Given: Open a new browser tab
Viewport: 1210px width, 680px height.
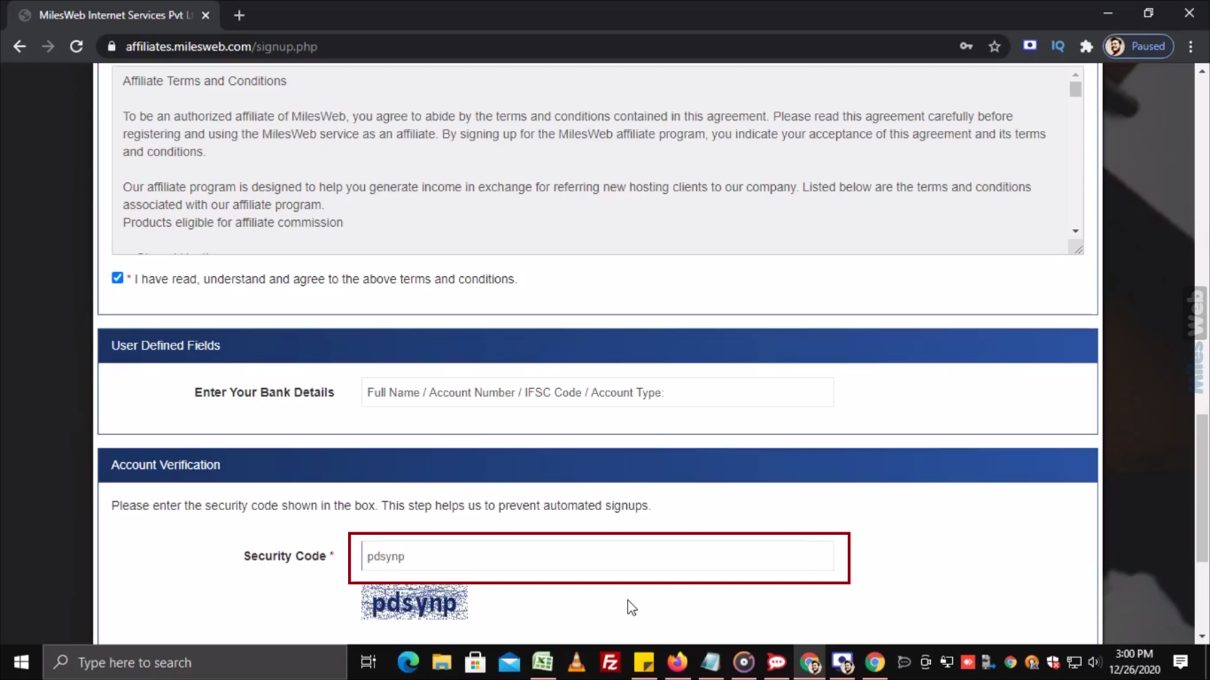Looking at the screenshot, I should [239, 15].
